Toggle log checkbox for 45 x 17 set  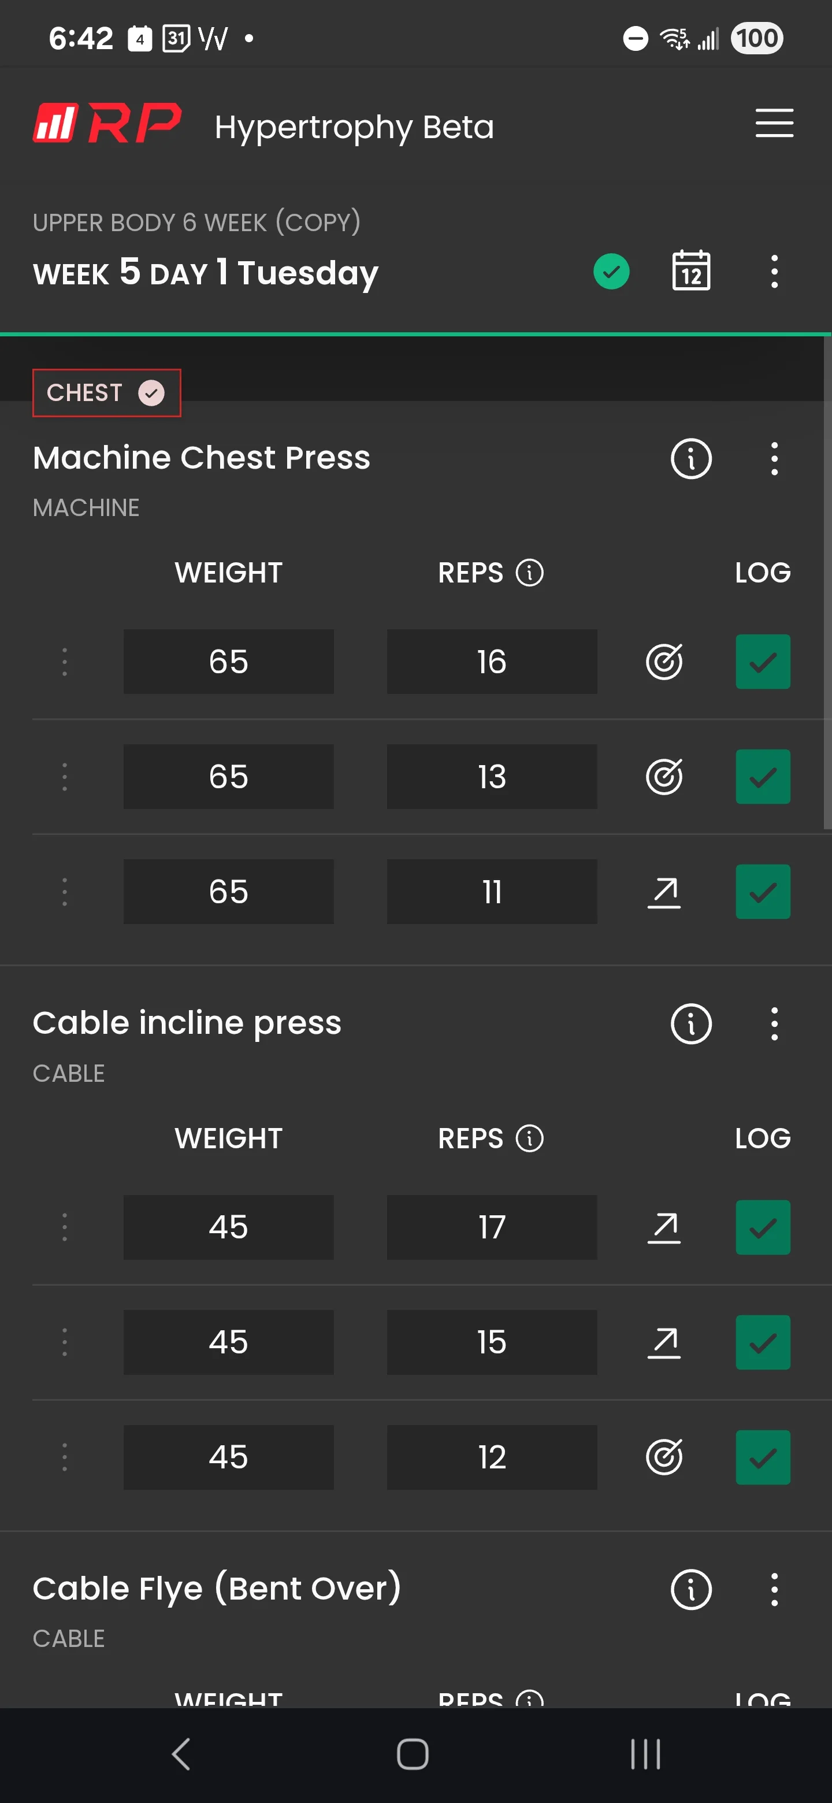coord(763,1227)
